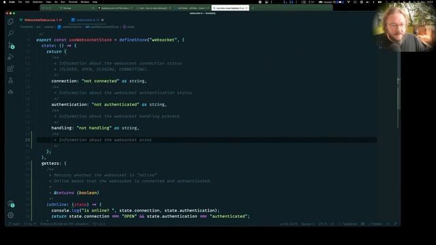Open the Help menu
The image size is (436, 245).
[x=95, y=2]
